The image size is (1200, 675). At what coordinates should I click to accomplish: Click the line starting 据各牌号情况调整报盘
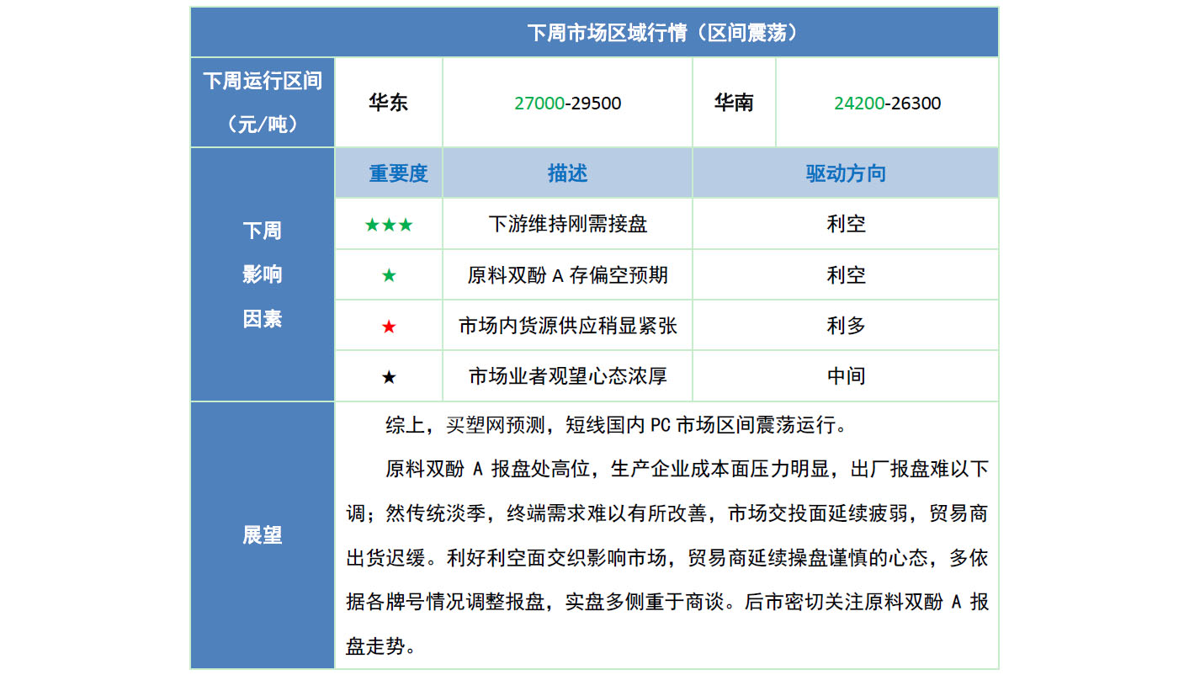click(x=666, y=603)
